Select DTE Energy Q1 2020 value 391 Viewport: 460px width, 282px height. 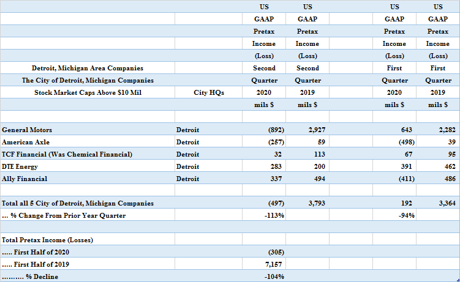(x=407, y=166)
